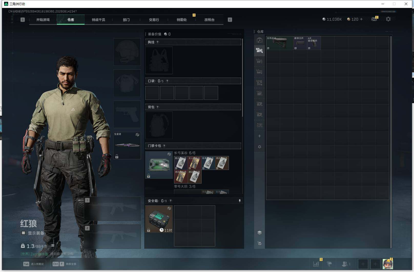Viewport: 414px width, 272px height.
Task: Select the green keycard case thumbnail
Action: (159, 165)
